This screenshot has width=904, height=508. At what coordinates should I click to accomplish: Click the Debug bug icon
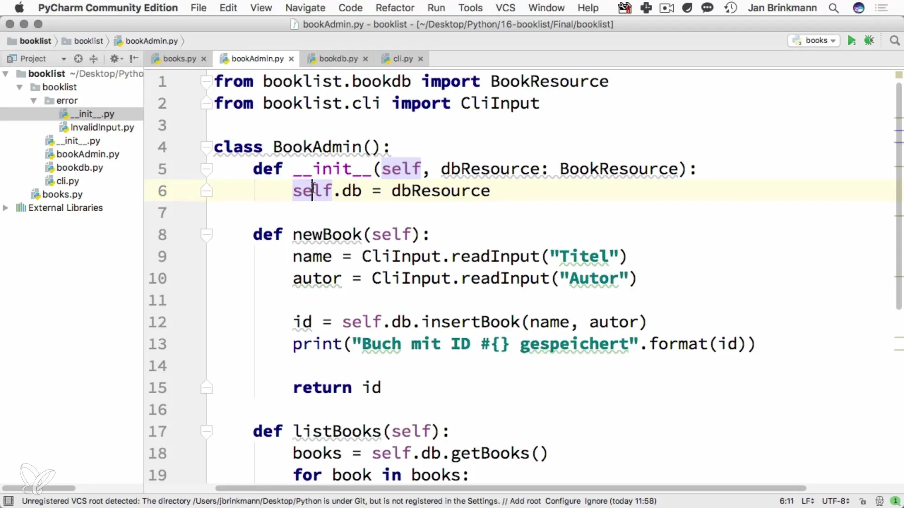869,40
